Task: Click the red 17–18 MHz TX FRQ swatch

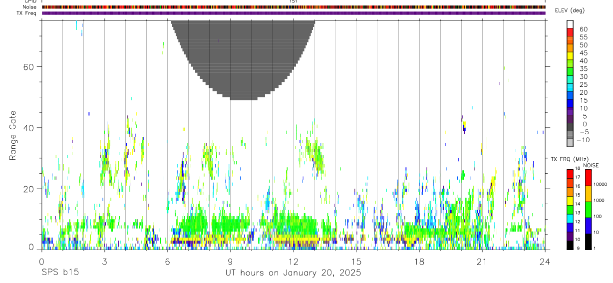Action: coord(570,174)
